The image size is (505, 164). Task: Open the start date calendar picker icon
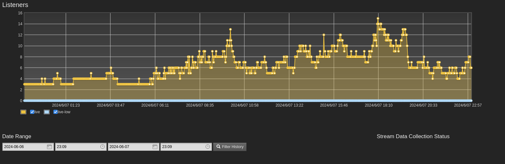(49, 147)
